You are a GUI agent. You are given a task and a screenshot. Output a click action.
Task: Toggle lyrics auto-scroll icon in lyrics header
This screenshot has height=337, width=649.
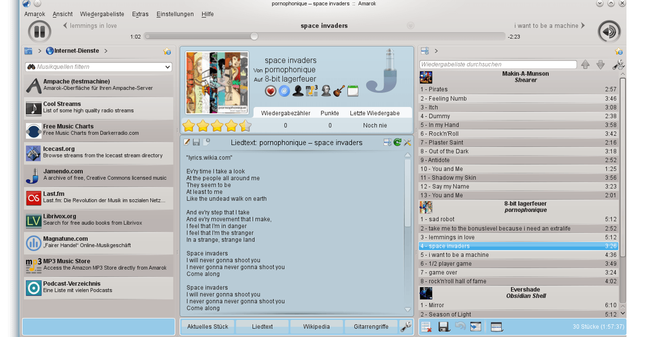[388, 142]
